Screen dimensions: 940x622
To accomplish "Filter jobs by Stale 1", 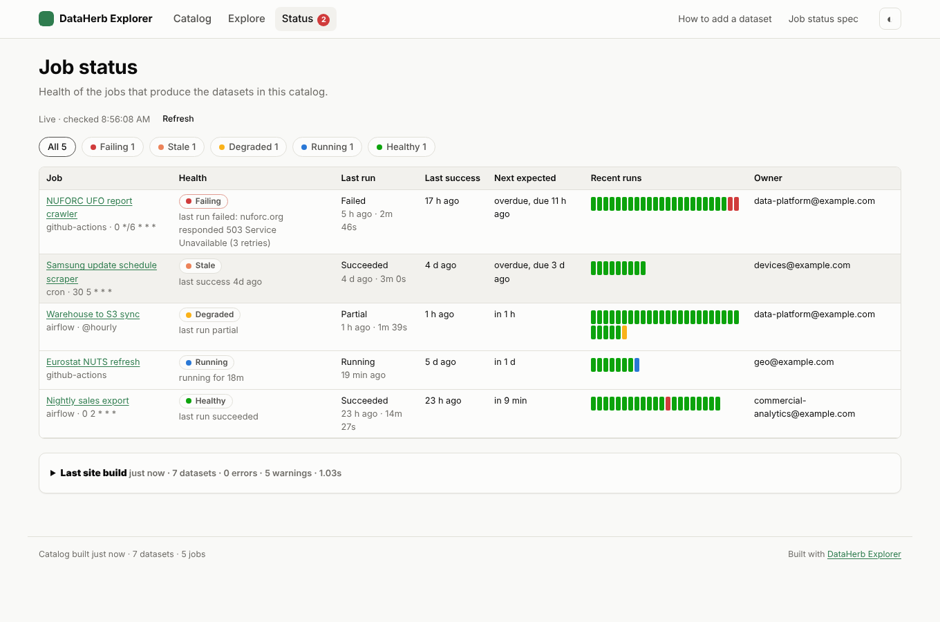I will (177, 147).
